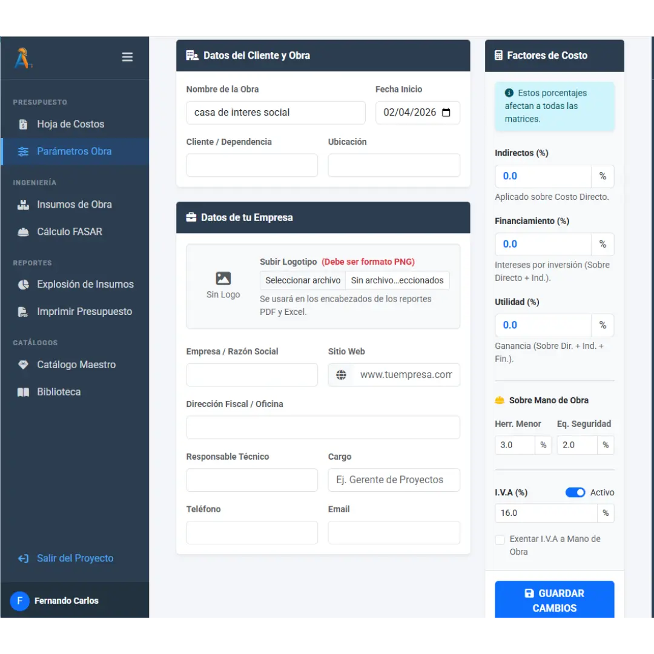The image size is (654, 654).
Task: Click the user avatar F icon
Action: coord(19,601)
